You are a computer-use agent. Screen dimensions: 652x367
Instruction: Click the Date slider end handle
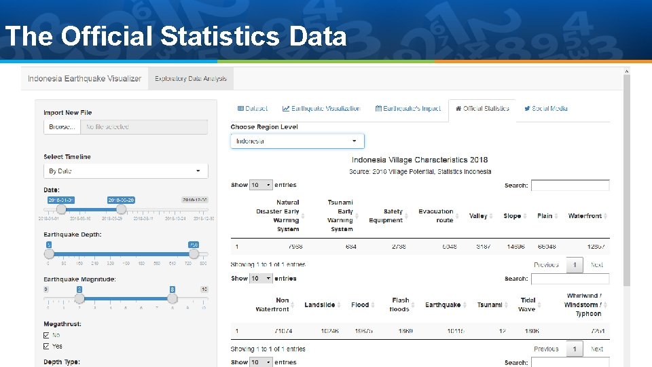[x=121, y=209]
